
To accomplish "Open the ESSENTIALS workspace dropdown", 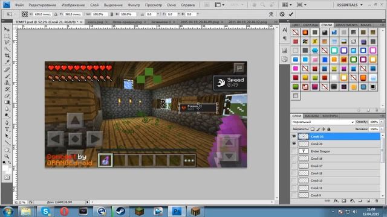I will click(x=350, y=5).
